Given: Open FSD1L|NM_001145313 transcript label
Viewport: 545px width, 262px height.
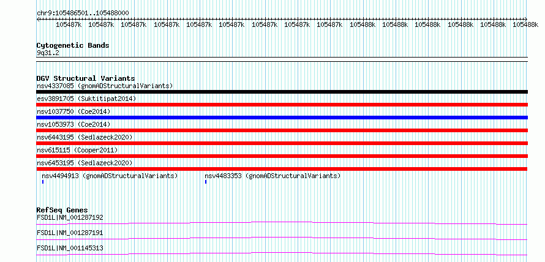Looking at the screenshot, I should coord(70,248).
